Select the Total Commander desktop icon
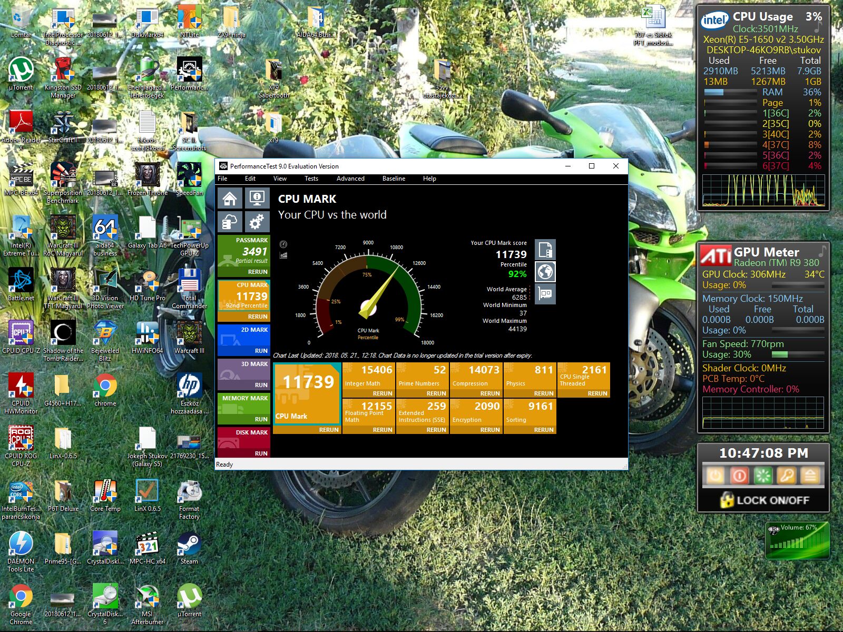 coord(189,288)
